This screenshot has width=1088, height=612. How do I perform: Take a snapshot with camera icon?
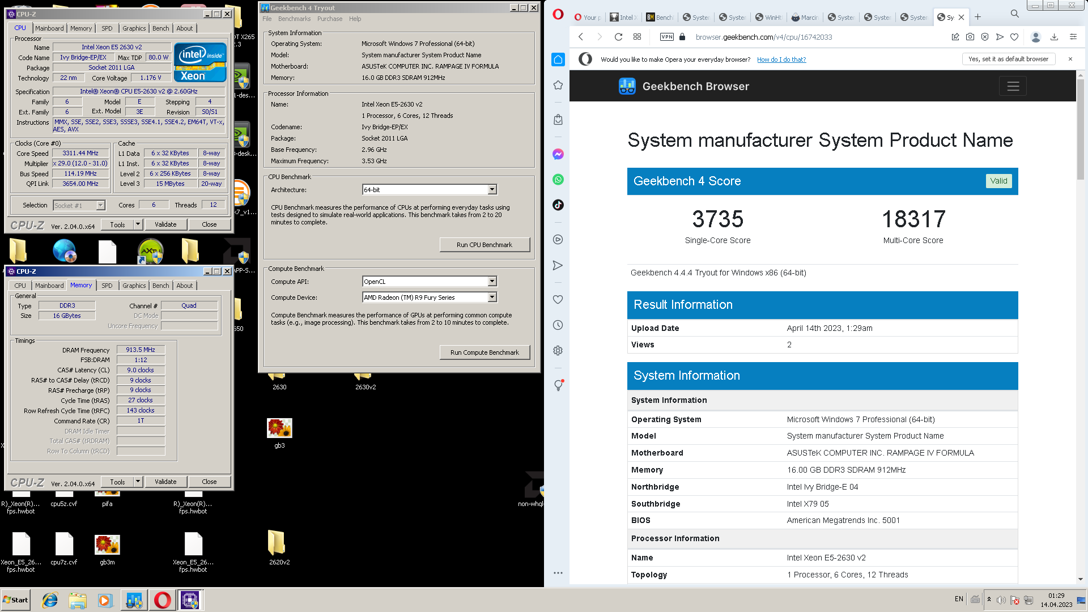coord(970,37)
